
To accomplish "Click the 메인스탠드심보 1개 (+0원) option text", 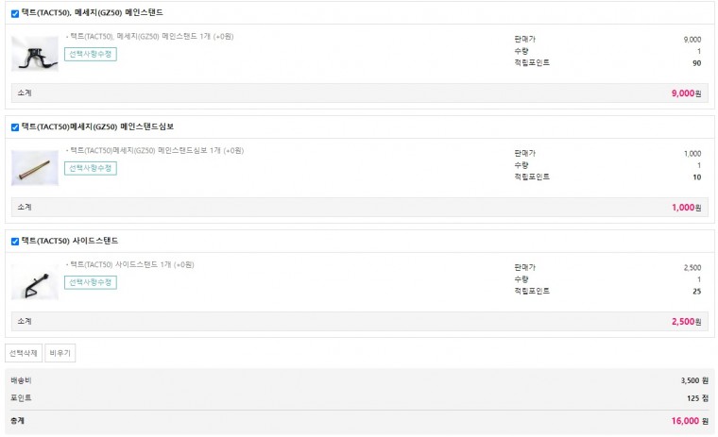I will [x=157, y=150].
